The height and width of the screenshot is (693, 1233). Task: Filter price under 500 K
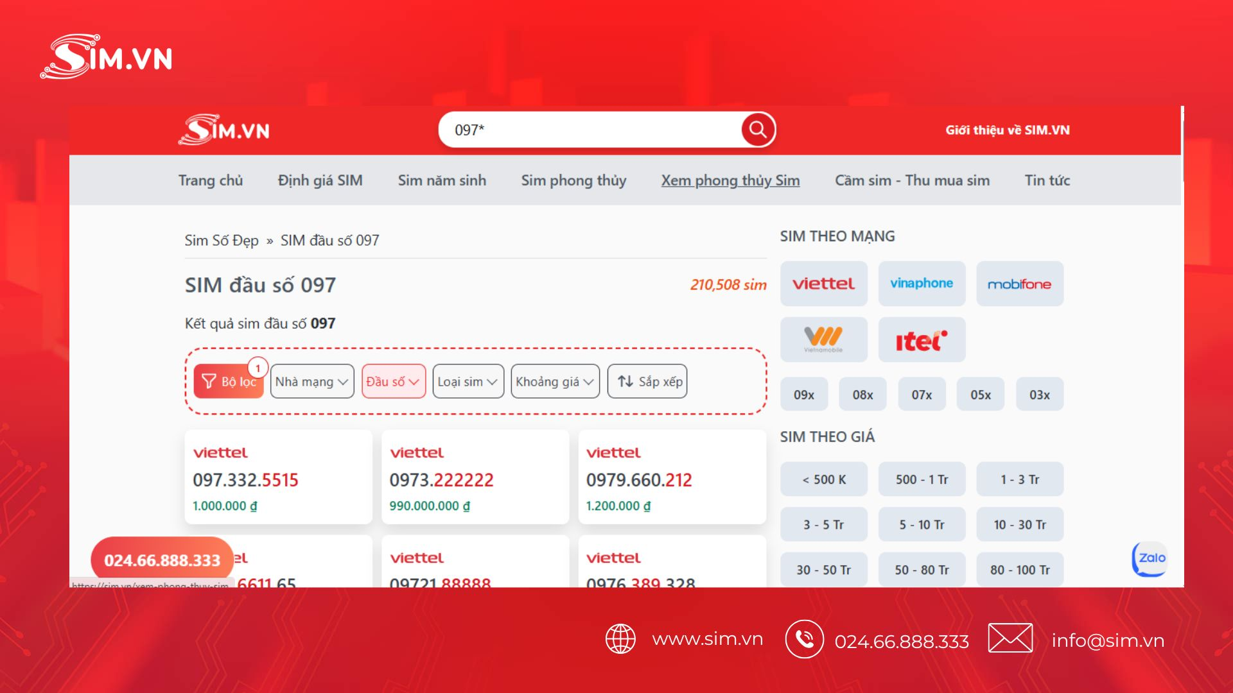point(824,479)
